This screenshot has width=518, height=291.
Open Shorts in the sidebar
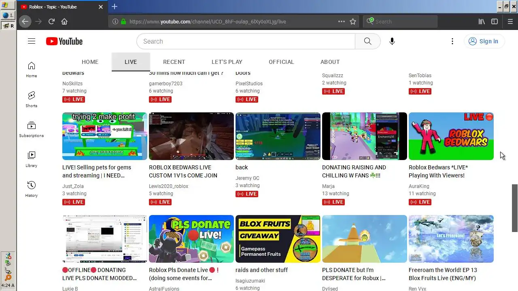click(x=32, y=99)
